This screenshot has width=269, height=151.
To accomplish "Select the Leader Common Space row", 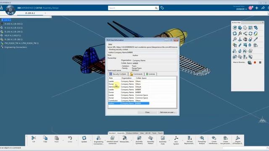I will tap(129, 95).
